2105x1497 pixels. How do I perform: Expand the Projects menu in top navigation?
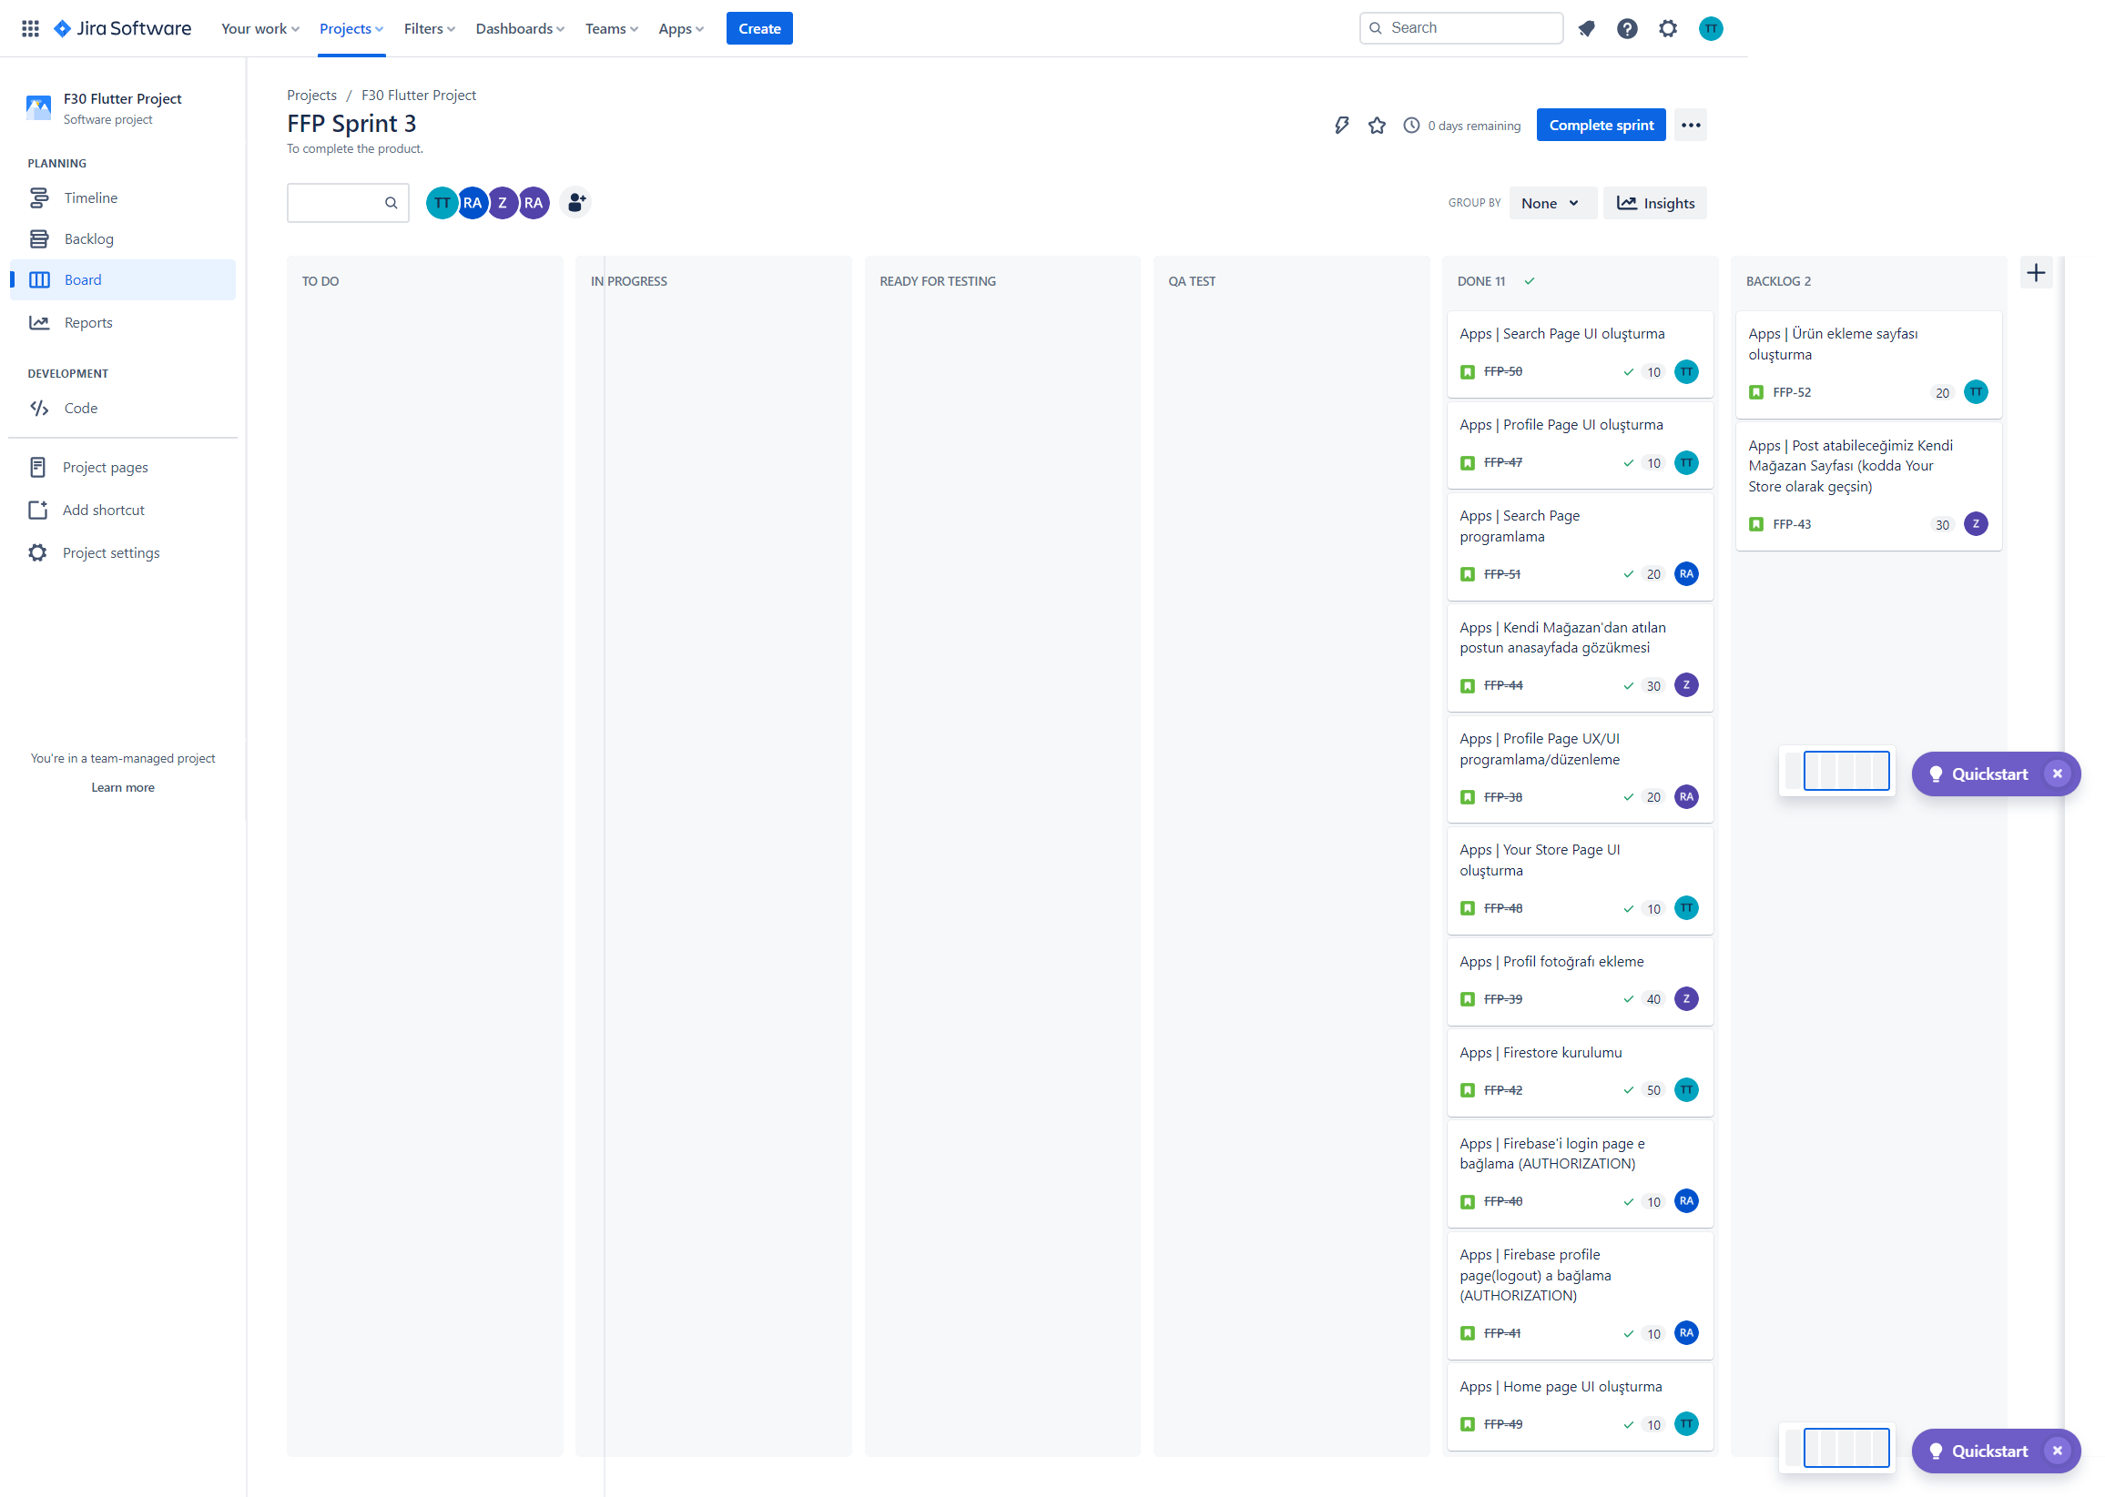pos(351,28)
